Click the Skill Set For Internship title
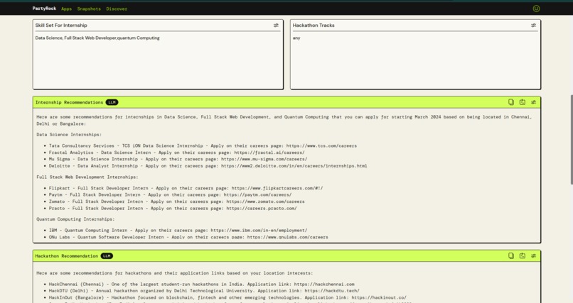Viewport: 573px width, 303px height. (61, 26)
